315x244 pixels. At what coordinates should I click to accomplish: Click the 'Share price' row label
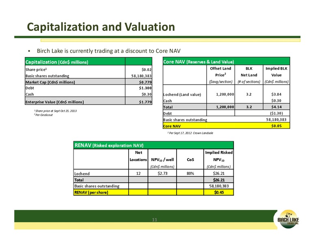tap(36, 70)
